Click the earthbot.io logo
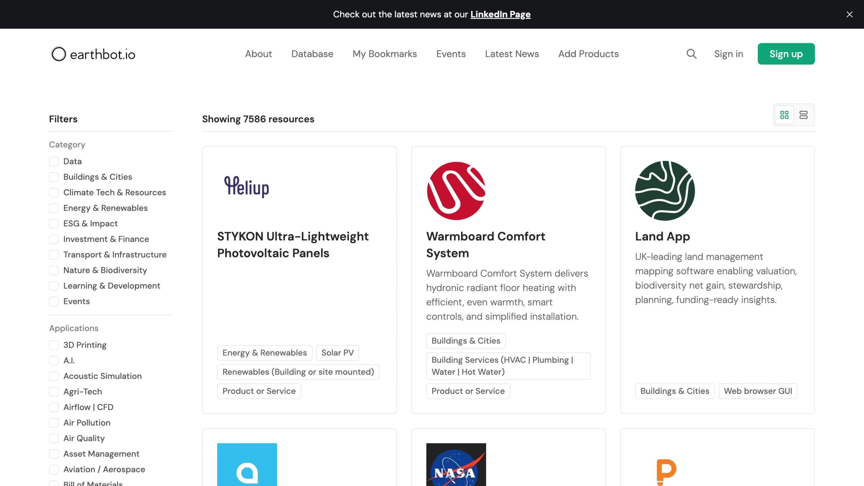The image size is (864, 486). (93, 54)
